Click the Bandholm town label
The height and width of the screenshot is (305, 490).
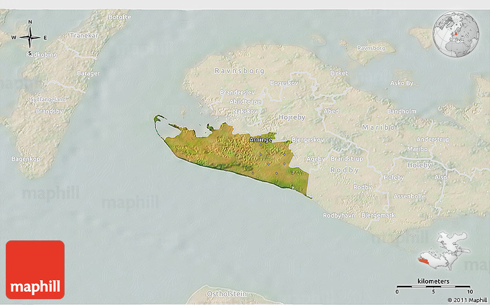click(402, 111)
